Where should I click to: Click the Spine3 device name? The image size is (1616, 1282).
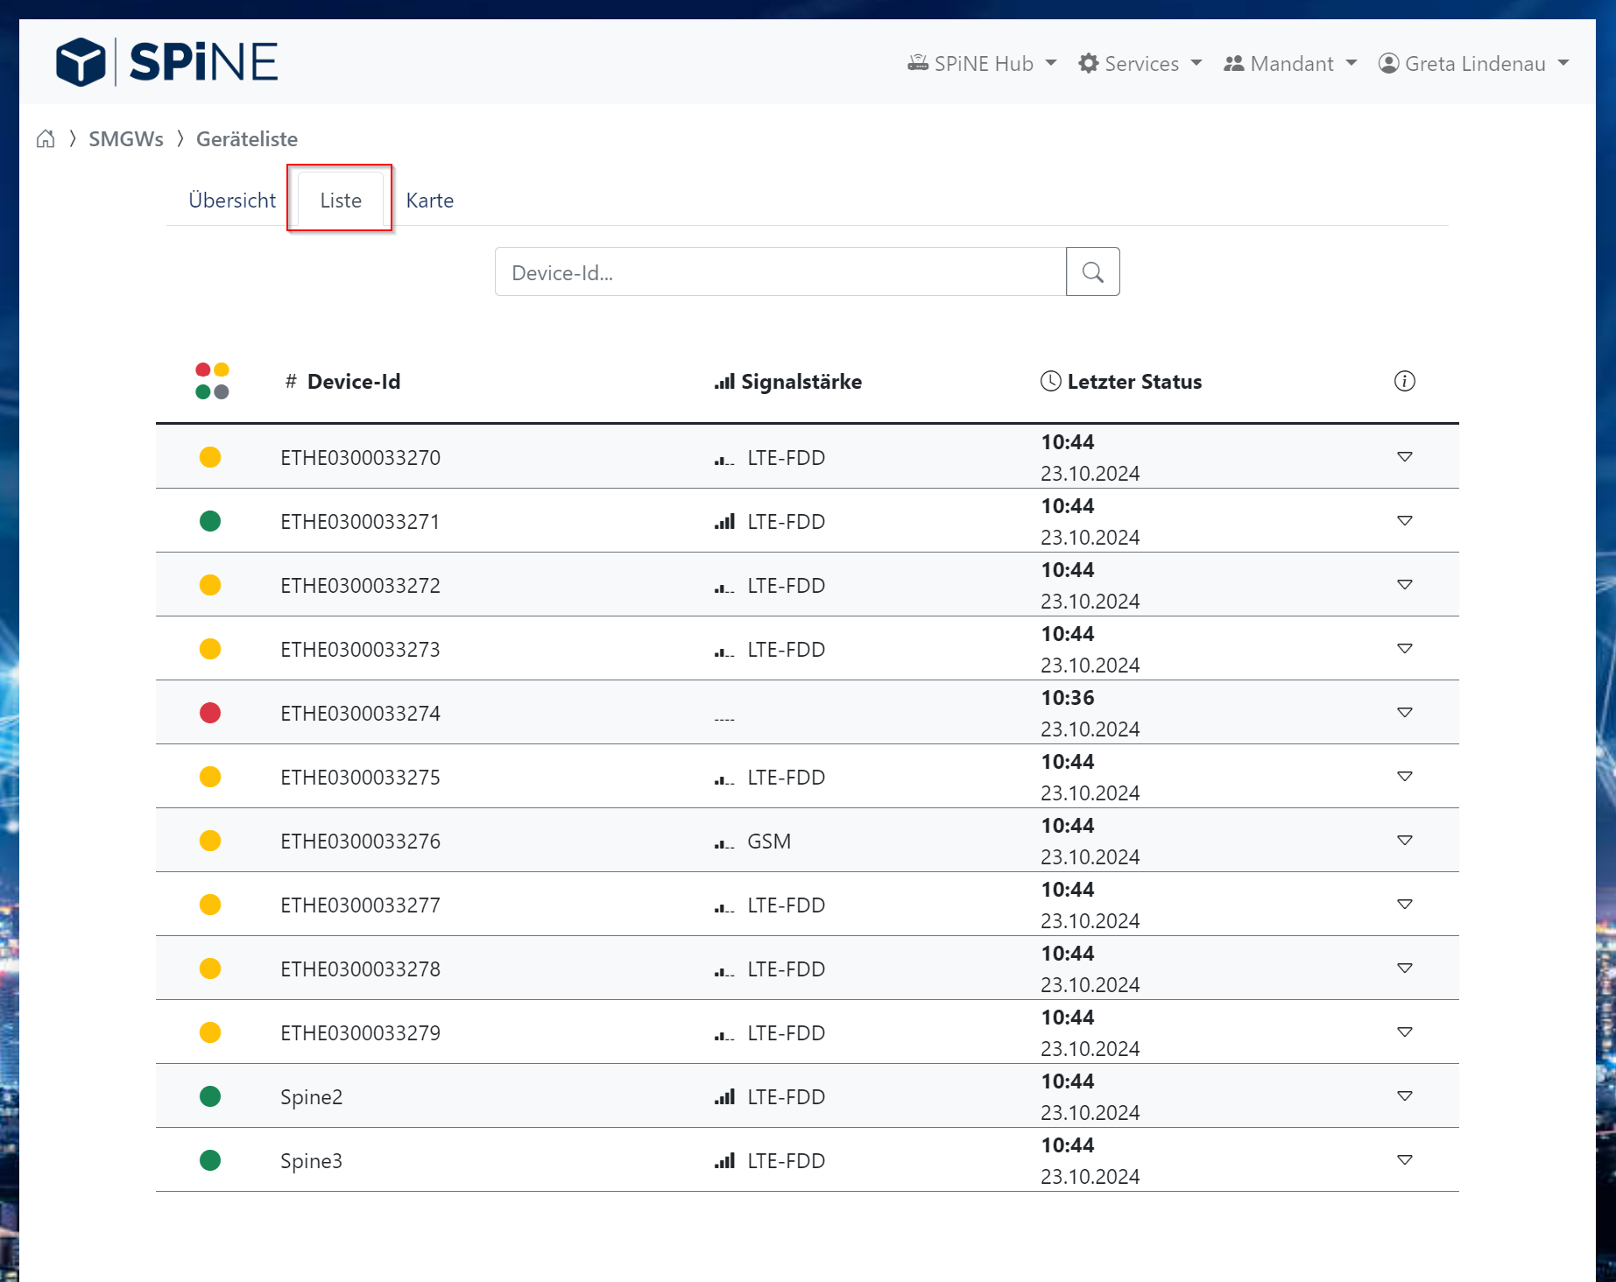click(x=311, y=1161)
